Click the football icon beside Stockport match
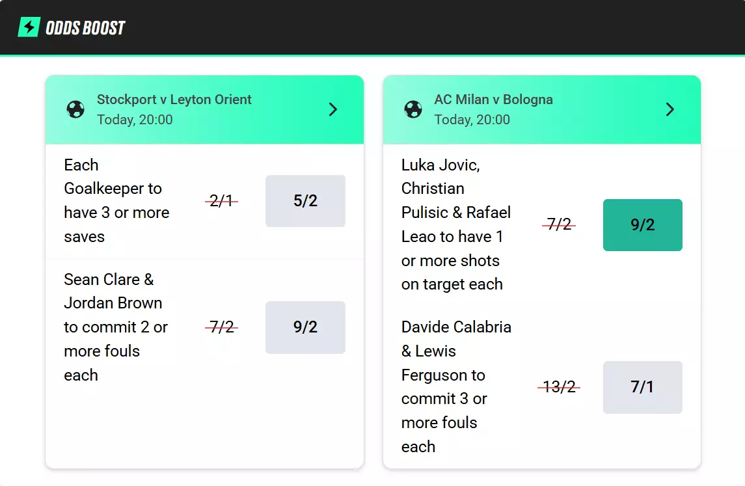 click(75, 109)
